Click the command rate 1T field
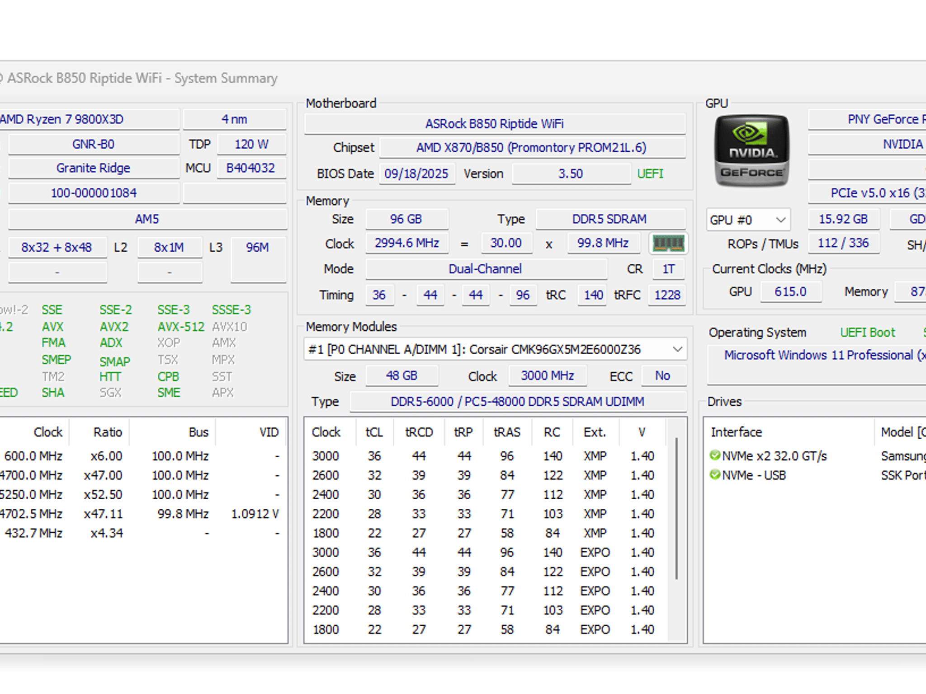This screenshot has width=926, height=694. [668, 269]
